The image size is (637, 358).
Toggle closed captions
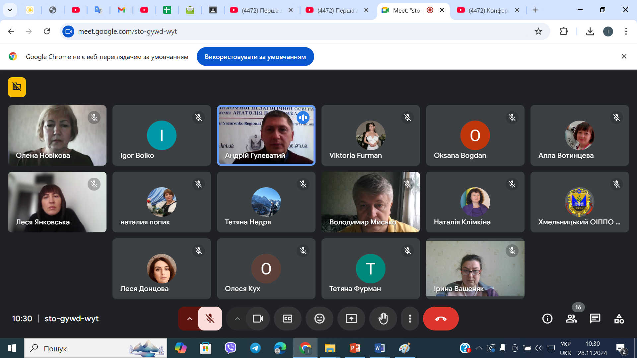point(287,319)
